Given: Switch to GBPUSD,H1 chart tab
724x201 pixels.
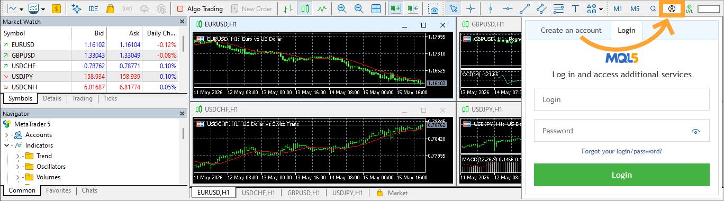Looking at the screenshot, I should pyautogui.click(x=303, y=193).
